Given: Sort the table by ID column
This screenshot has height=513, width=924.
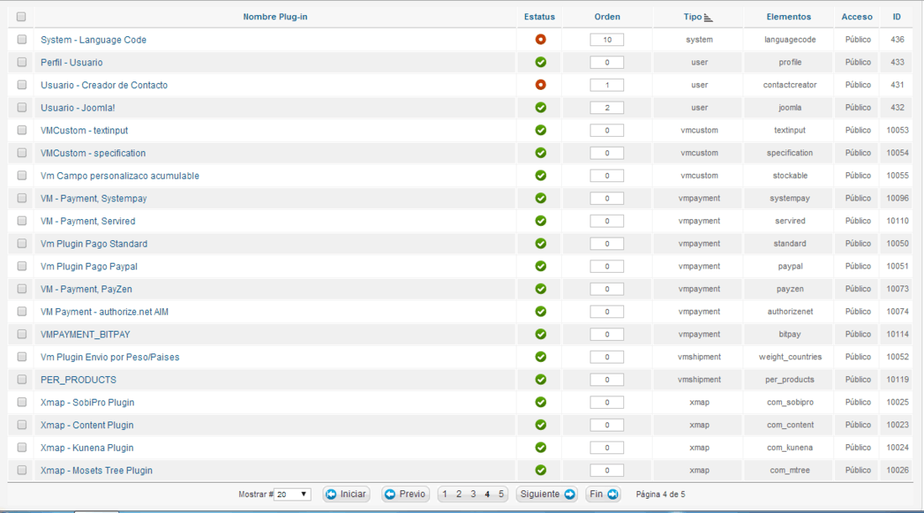Looking at the screenshot, I should click(896, 17).
